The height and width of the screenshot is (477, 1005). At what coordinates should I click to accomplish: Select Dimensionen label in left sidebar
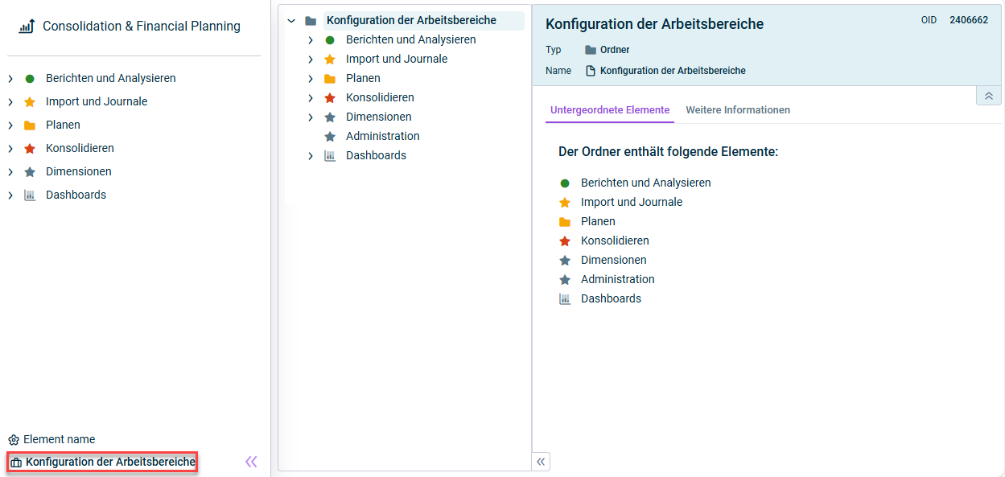79,172
